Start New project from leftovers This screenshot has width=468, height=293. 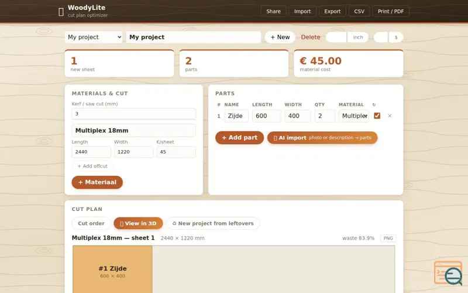click(x=212, y=223)
